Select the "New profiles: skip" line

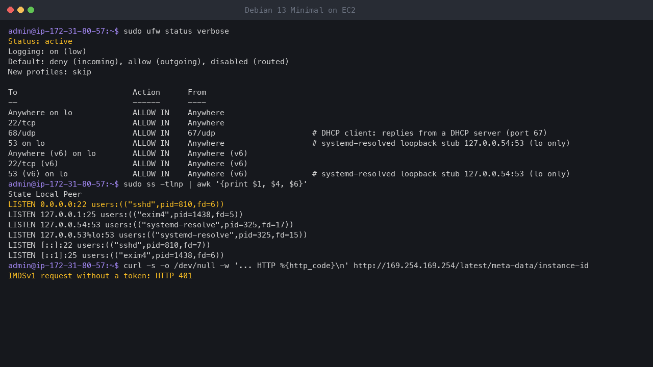[49, 72]
